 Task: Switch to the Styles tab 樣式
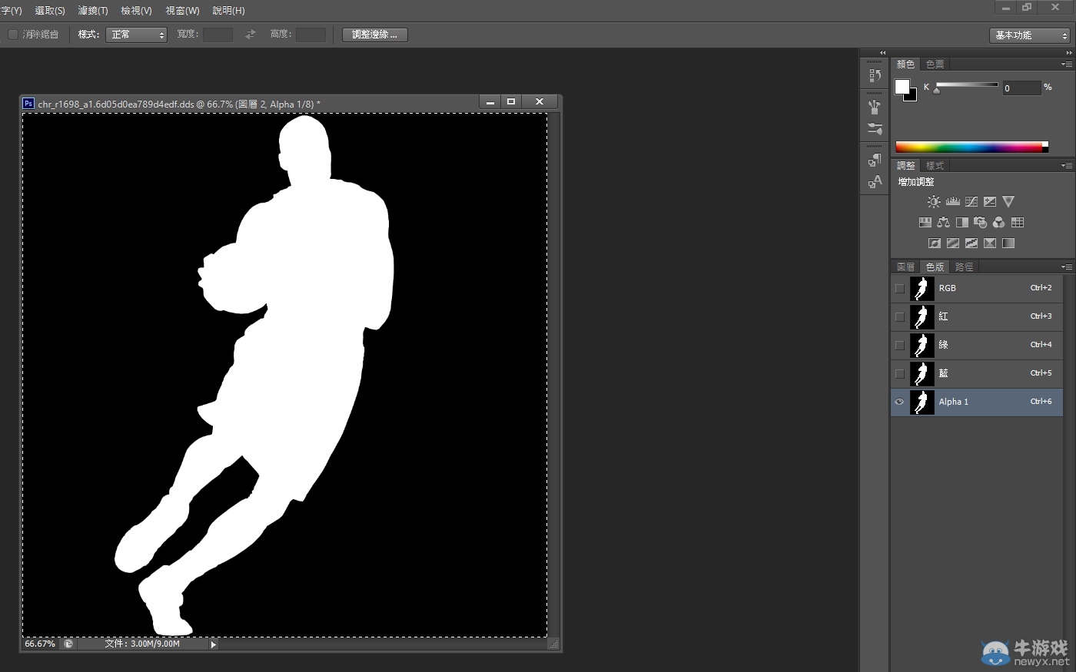(x=935, y=166)
